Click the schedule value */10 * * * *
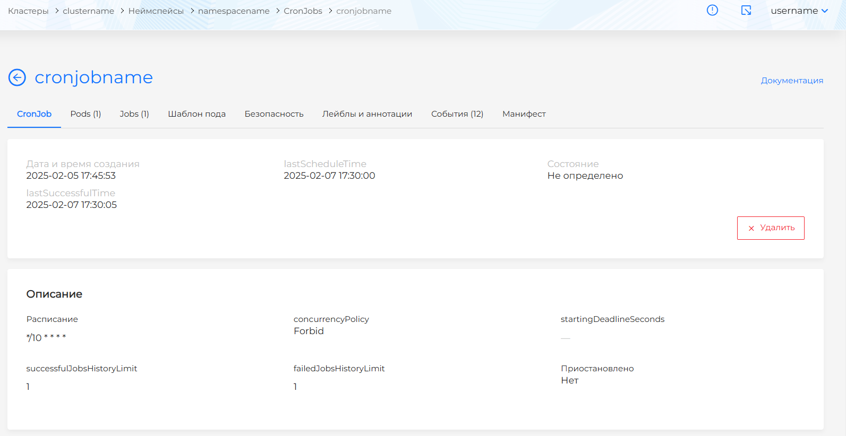Screen dimensions: 846x436 tap(46, 338)
